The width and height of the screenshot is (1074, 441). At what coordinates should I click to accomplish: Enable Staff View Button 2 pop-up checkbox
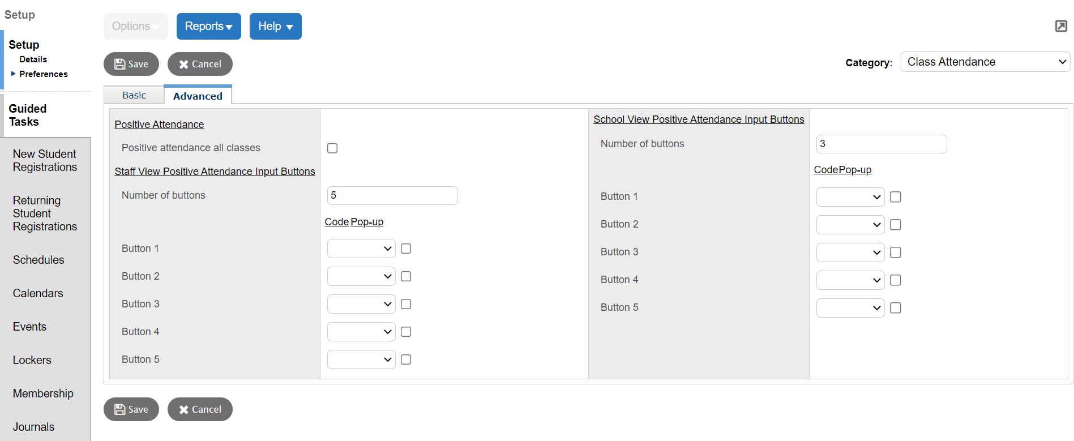tap(406, 276)
